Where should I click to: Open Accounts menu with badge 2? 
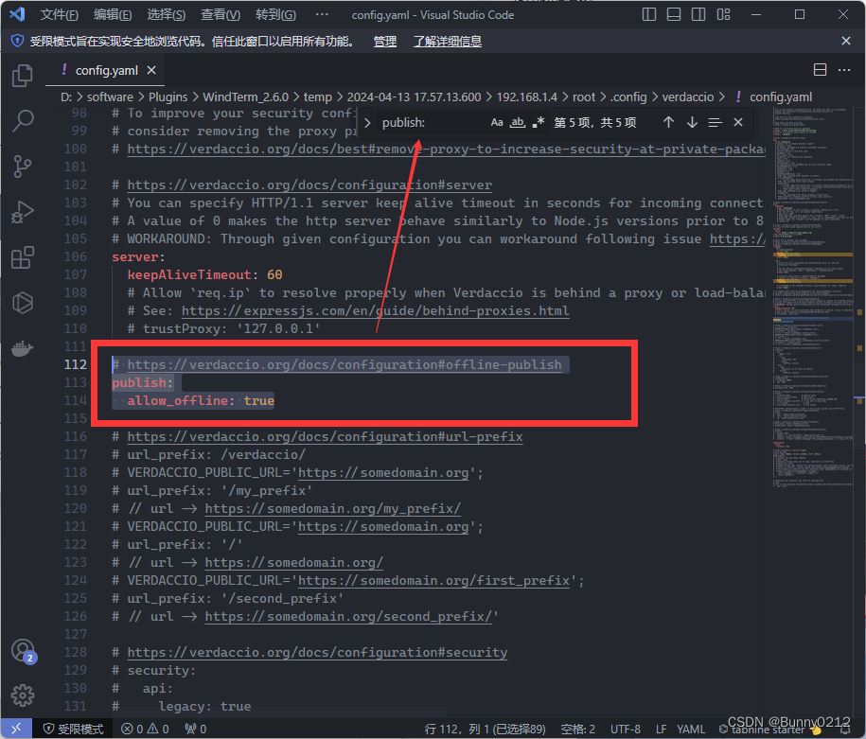[24, 651]
